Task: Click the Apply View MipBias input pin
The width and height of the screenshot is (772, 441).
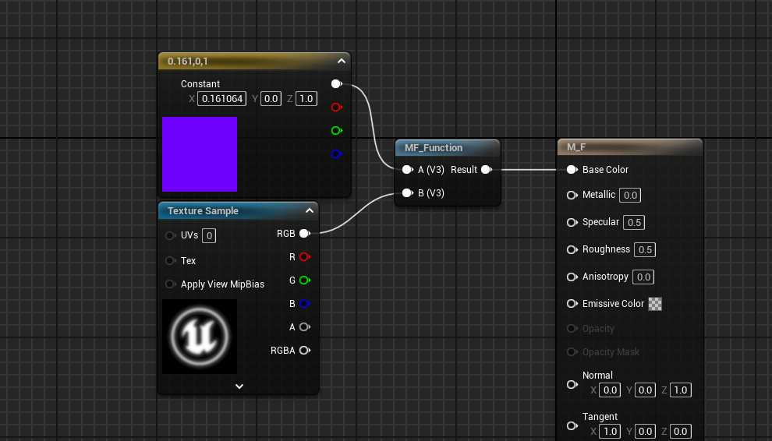Action: coord(170,284)
